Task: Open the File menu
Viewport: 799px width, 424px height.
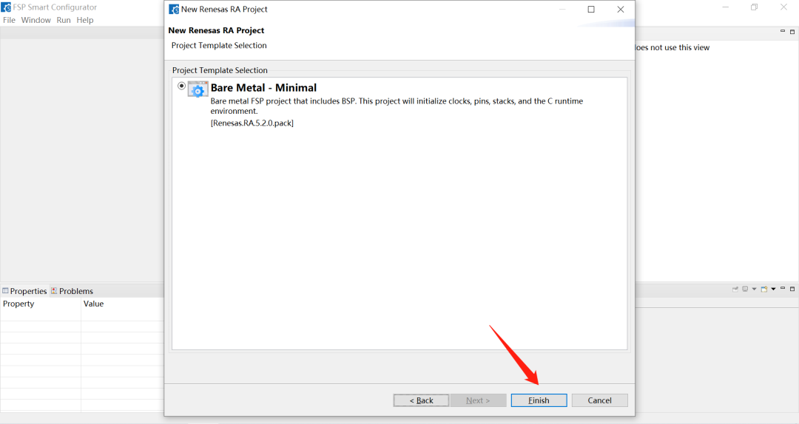Action: (9, 20)
